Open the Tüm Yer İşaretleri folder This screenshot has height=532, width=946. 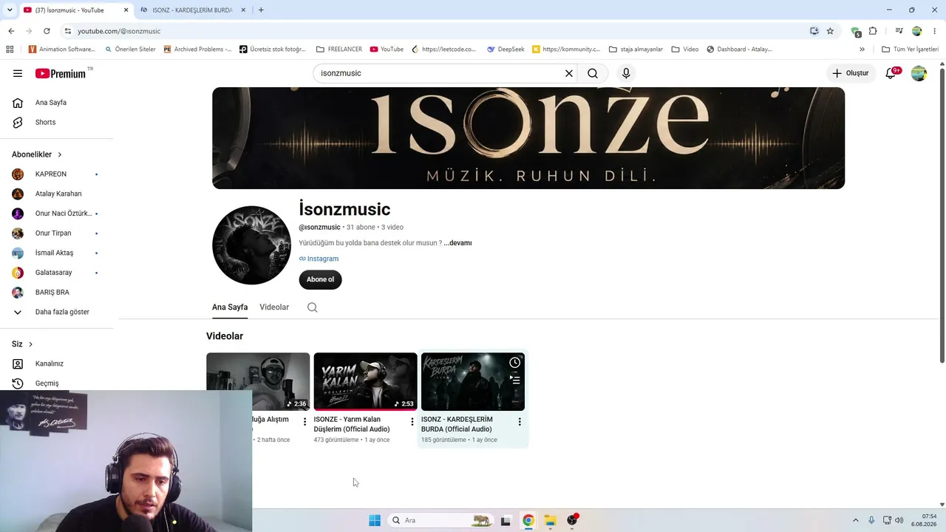point(910,50)
